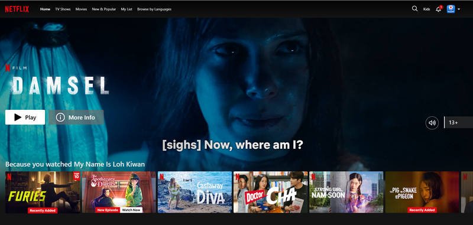Open the Kids section
Image resolution: width=473 pixels, height=225 pixels.
tap(426, 9)
